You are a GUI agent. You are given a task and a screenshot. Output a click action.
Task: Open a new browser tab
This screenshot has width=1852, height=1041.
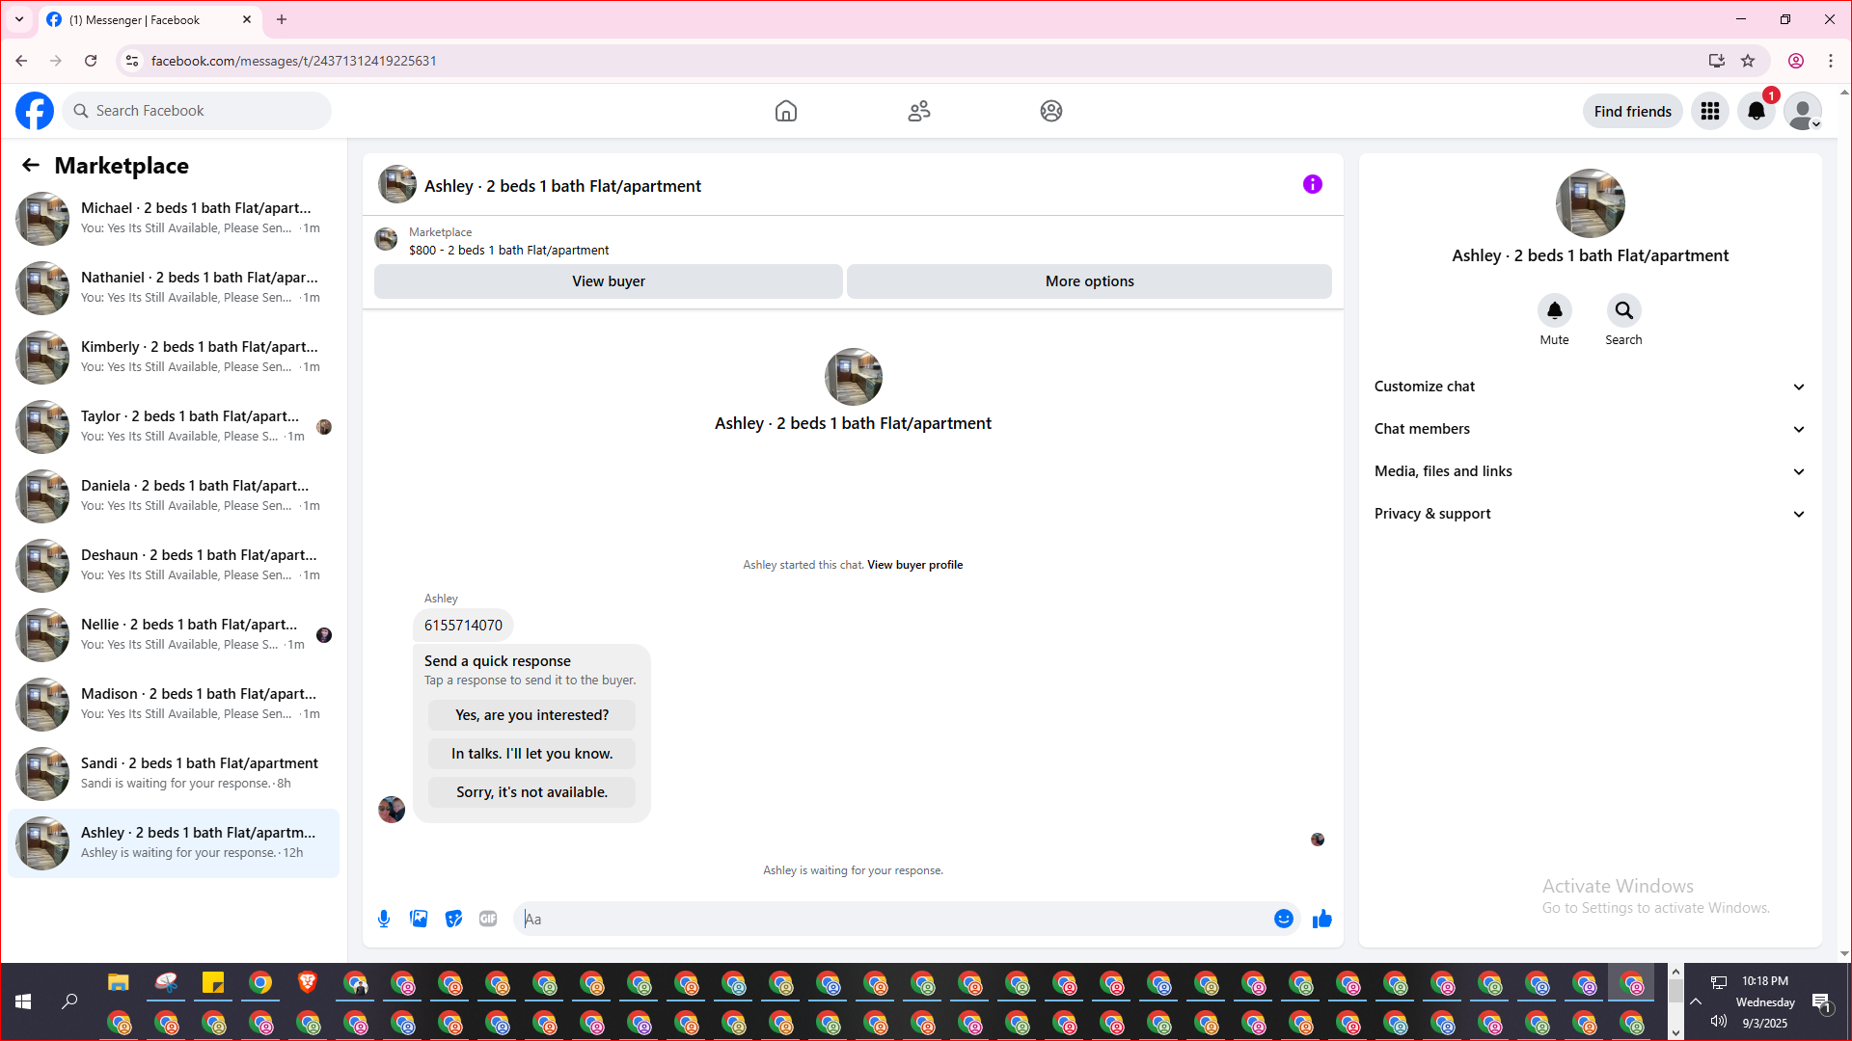282,19
